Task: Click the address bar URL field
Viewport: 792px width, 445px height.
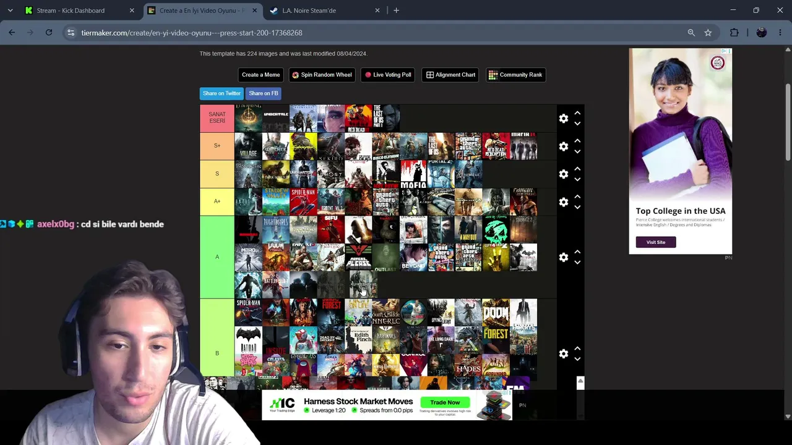Action: point(377,33)
